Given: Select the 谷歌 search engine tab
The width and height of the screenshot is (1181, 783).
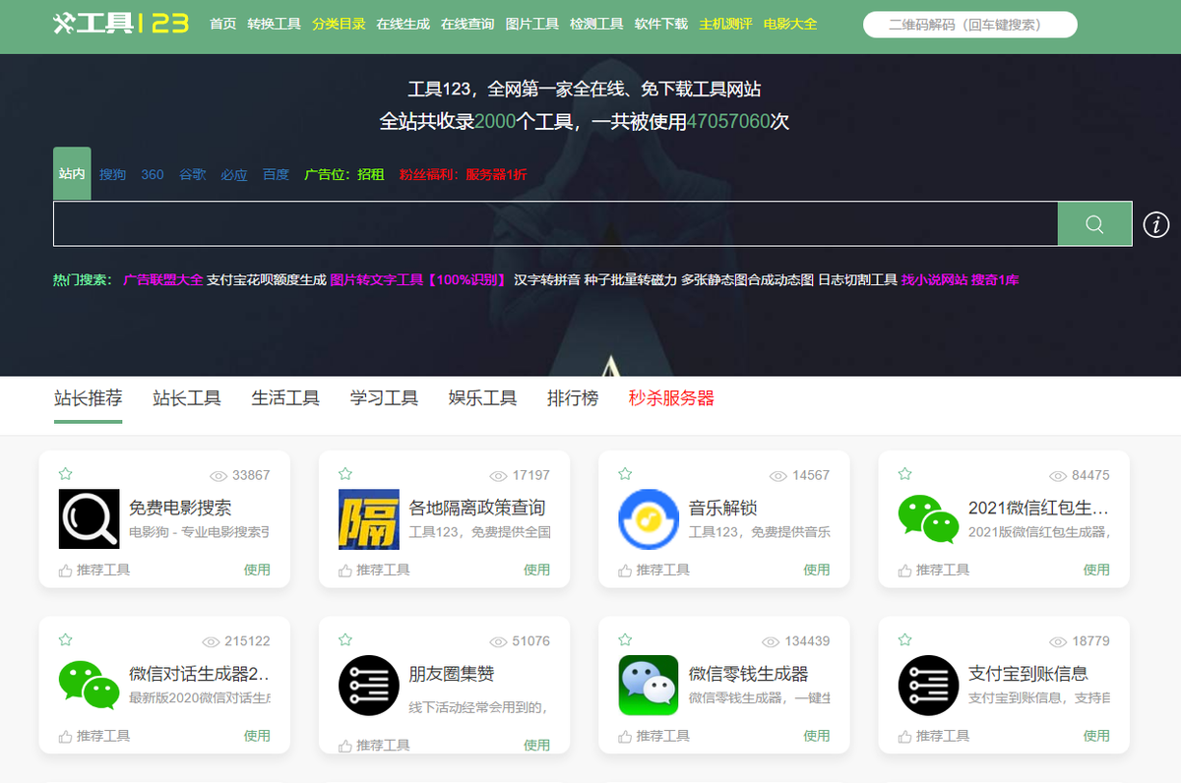Looking at the screenshot, I should pyautogui.click(x=193, y=175).
